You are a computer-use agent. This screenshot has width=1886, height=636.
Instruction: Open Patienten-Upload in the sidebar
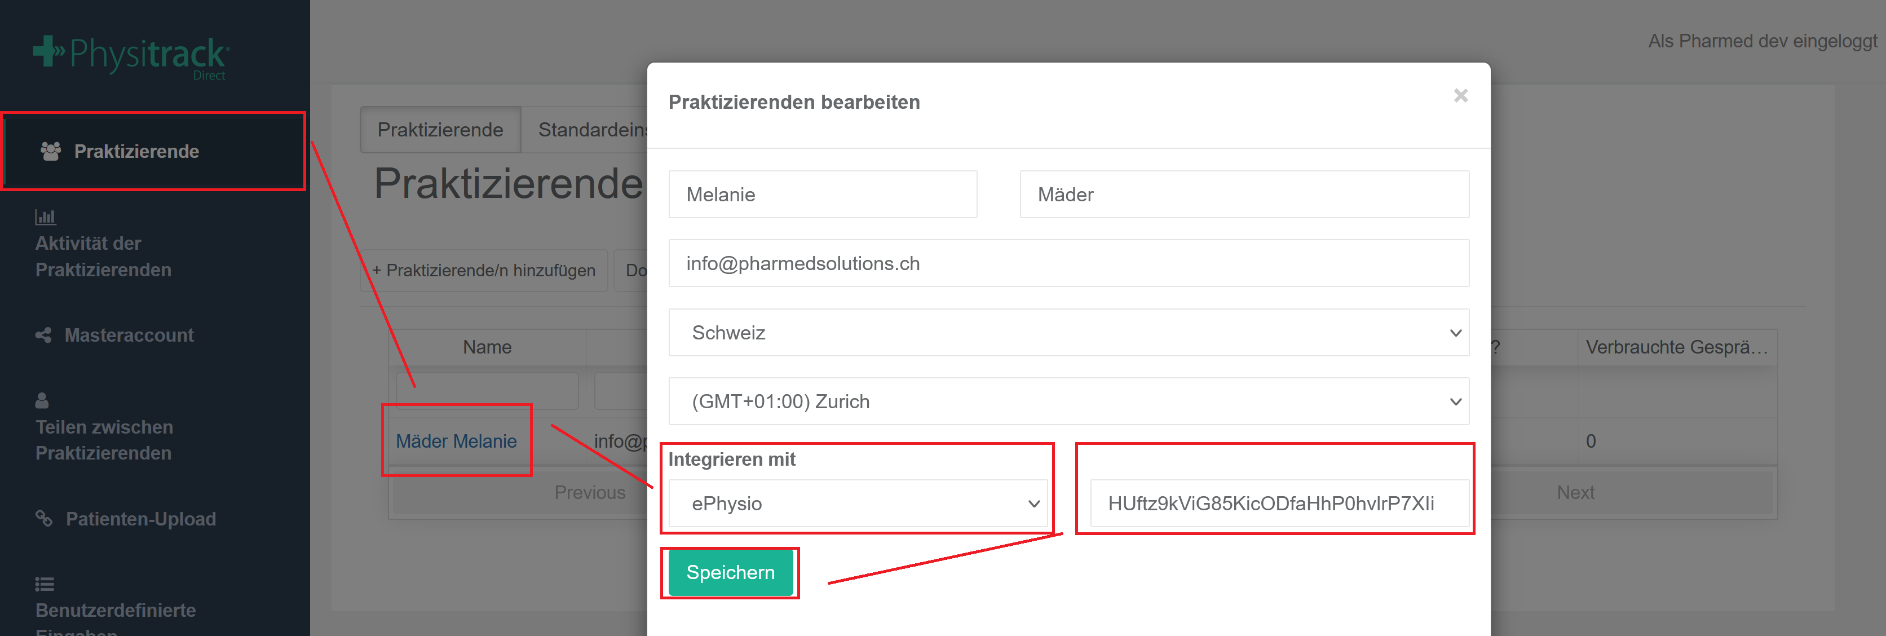[126, 519]
